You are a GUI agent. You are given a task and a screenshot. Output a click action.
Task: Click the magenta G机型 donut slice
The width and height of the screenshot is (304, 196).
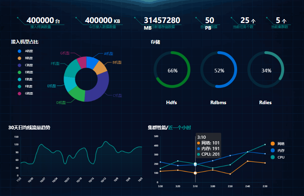coord(82,62)
